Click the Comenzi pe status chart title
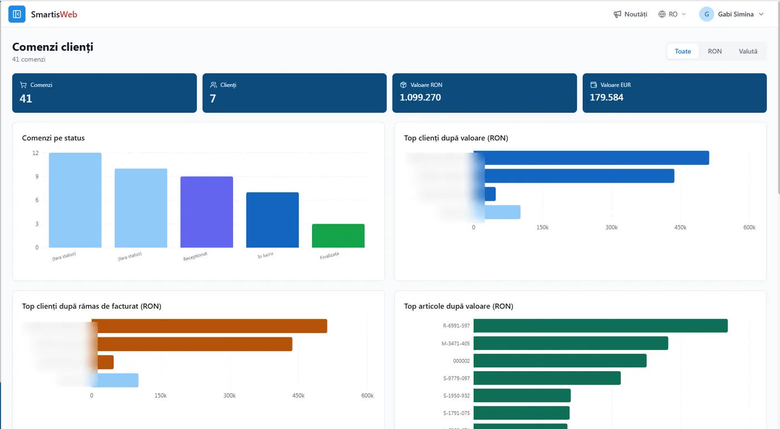The image size is (780, 429). tap(53, 138)
